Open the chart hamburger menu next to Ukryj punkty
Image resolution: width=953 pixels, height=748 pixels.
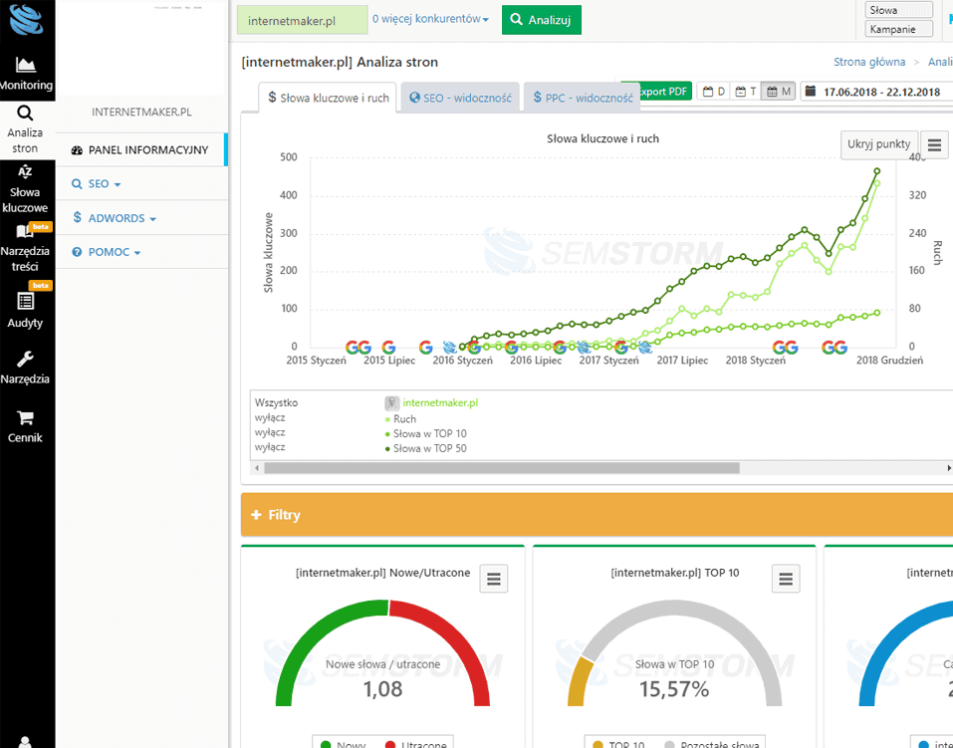pos(934,144)
